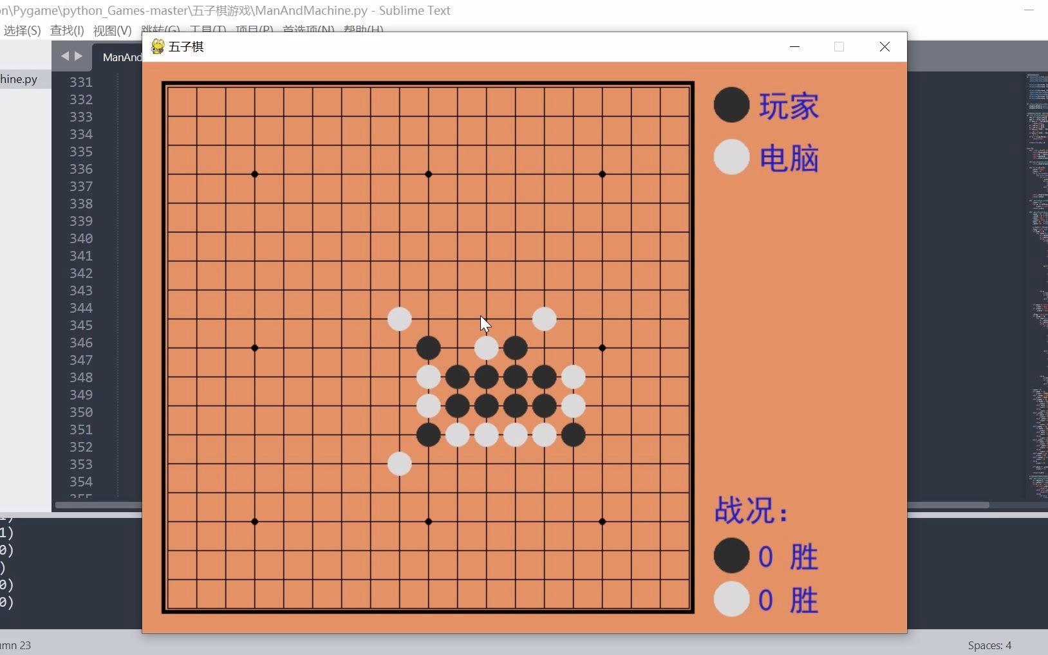The image size is (1048, 655).
Task: Click the isolated white stone at lower left
Action: (x=399, y=463)
